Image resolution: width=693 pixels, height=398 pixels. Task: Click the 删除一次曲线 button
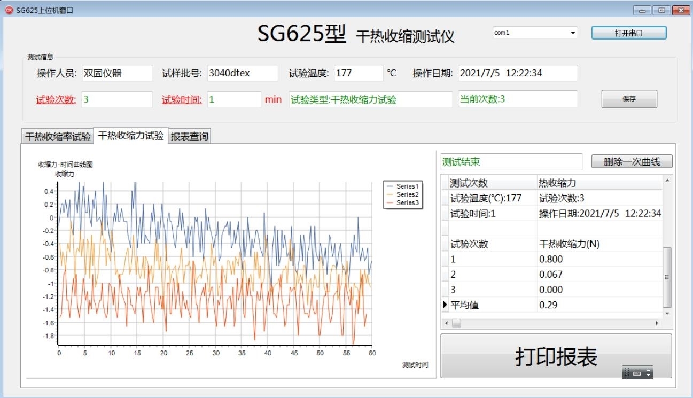pyautogui.click(x=632, y=162)
